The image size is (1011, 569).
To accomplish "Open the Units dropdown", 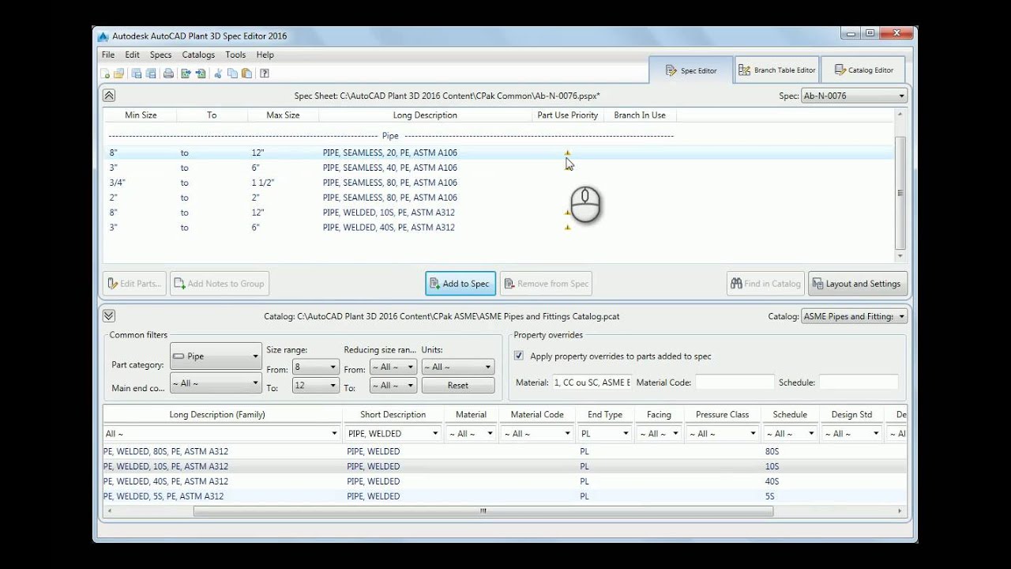I will 458,367.
